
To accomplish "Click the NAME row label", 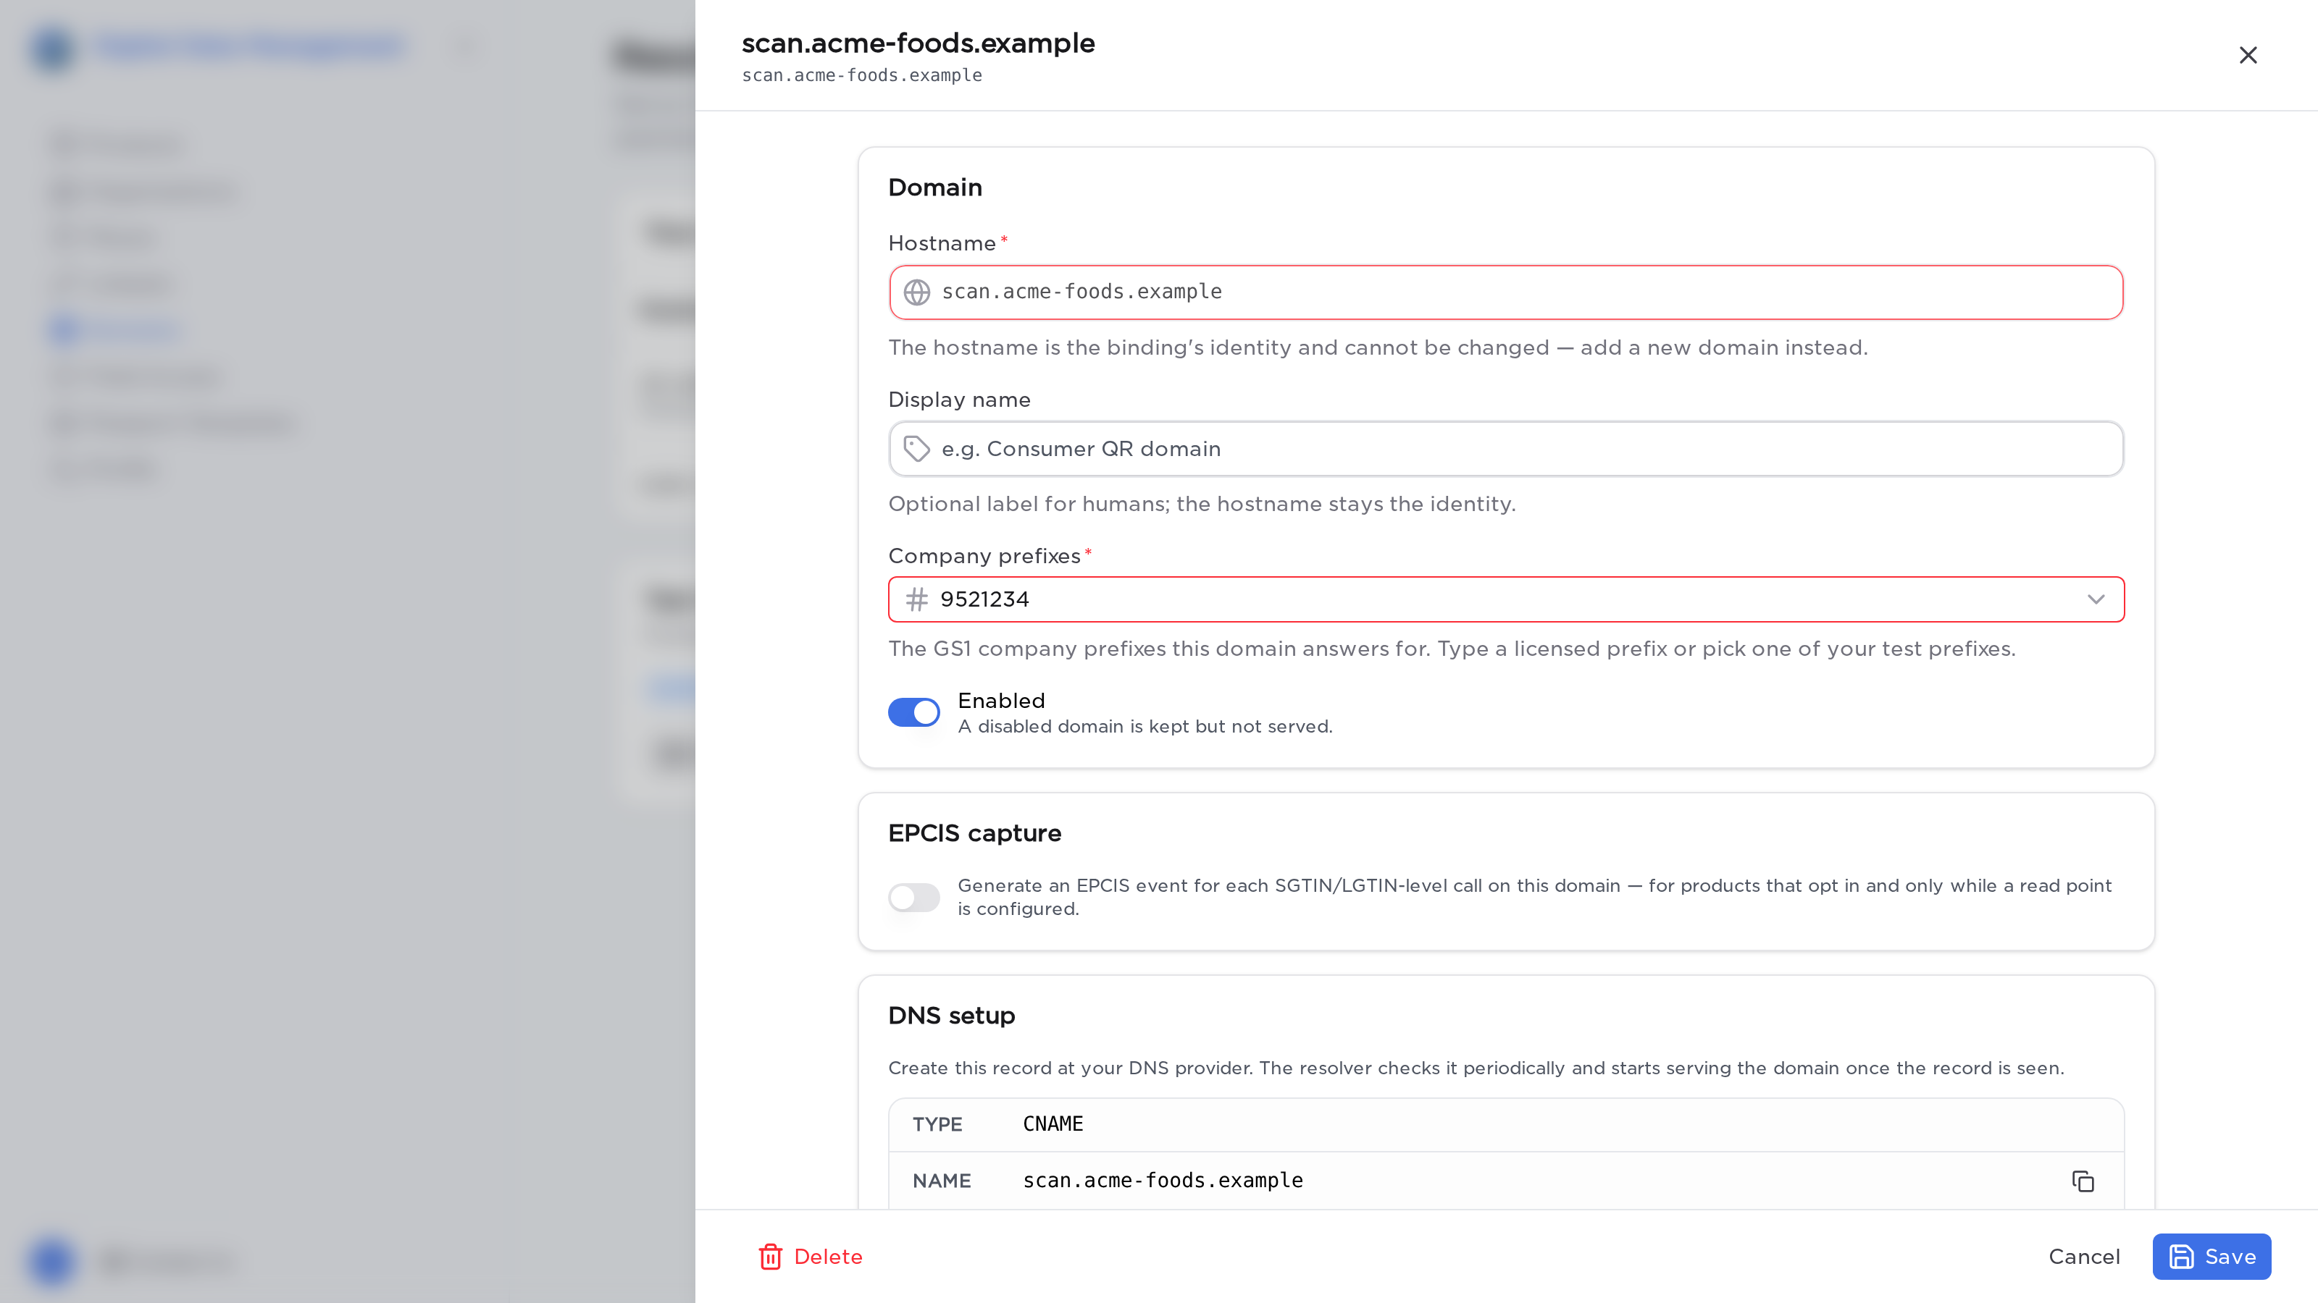I will 941,1181.
